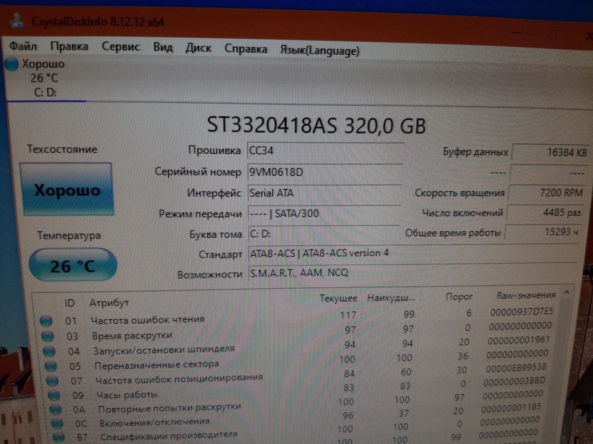Open the Сервис menu
Viewport: 593px width, 444px height.
coord(121,47)
